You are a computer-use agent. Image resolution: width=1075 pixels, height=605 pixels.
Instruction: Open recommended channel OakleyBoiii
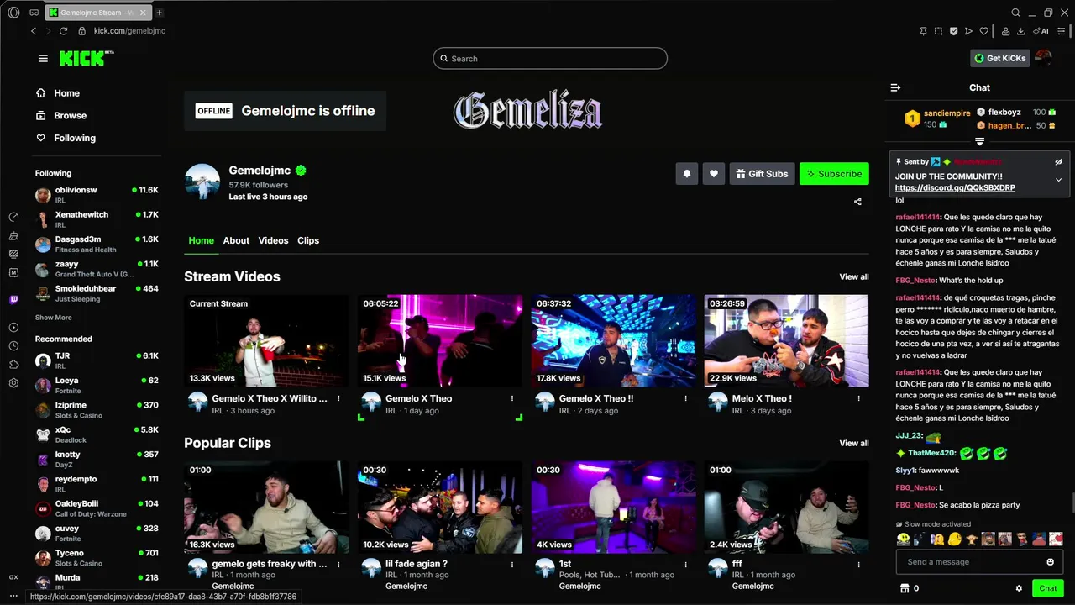[x=97, y=508]
